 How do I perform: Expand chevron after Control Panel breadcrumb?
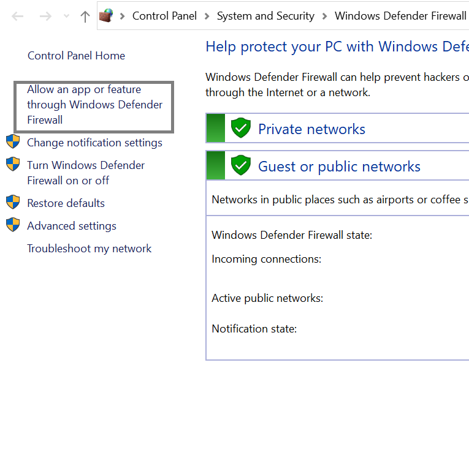[207, 16]
